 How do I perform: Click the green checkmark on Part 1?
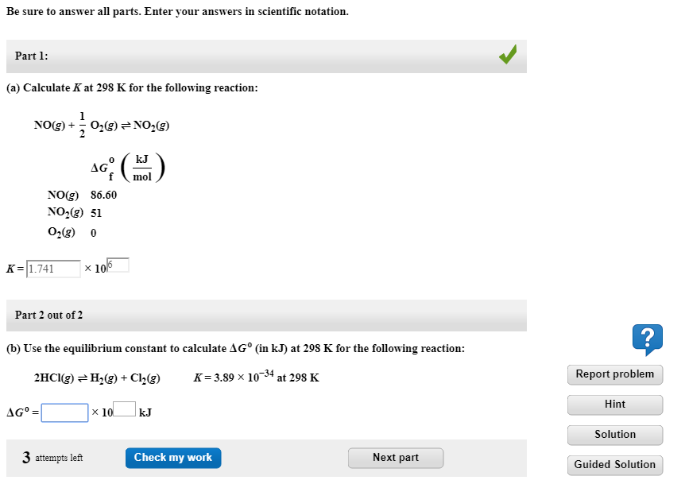click(507, 56)
